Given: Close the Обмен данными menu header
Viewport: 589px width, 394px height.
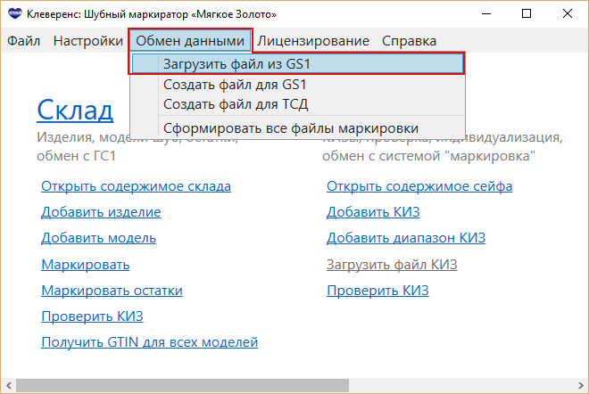Looking at the screenshot, I should tap(190, 40).
